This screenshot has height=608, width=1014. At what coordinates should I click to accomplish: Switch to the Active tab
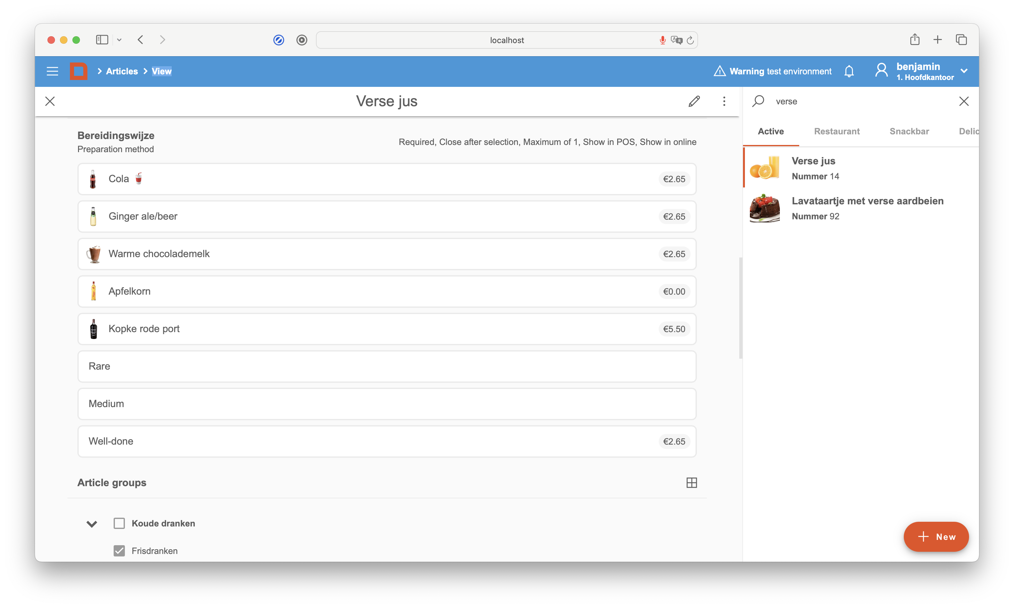[770, 132]
